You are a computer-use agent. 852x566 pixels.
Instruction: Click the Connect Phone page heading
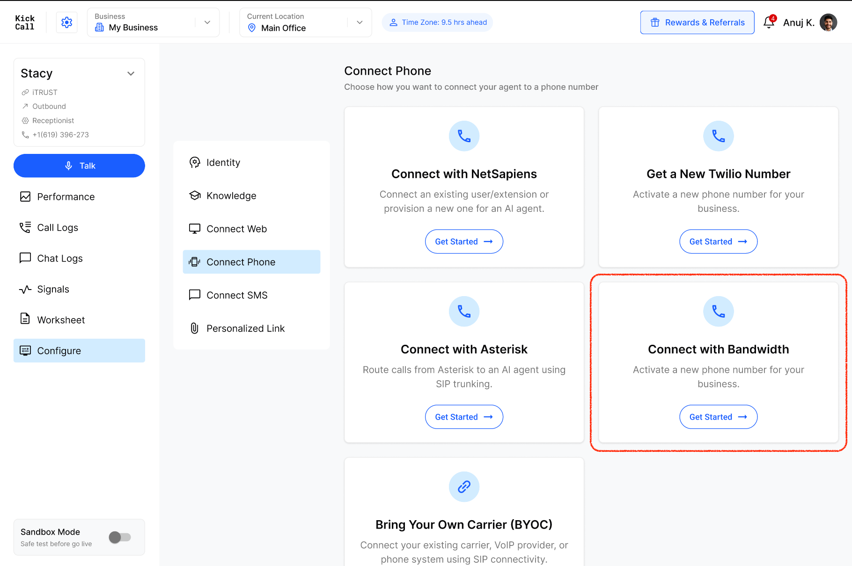[x=388, y=71]
